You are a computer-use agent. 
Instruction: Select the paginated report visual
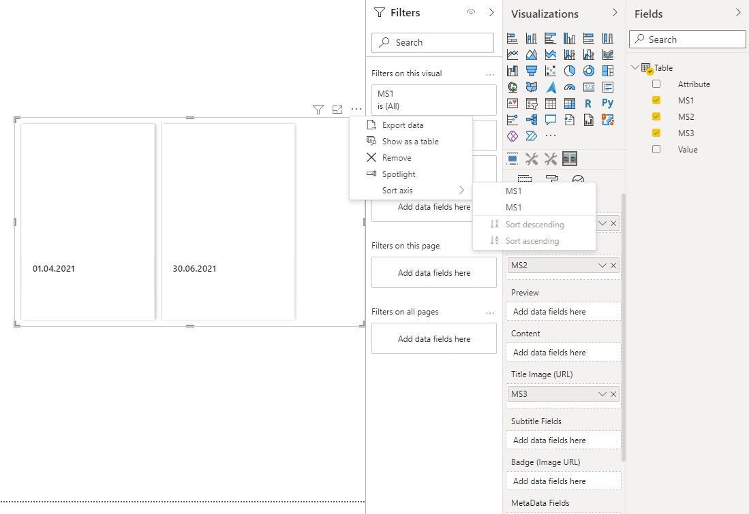tap(589, 119)
